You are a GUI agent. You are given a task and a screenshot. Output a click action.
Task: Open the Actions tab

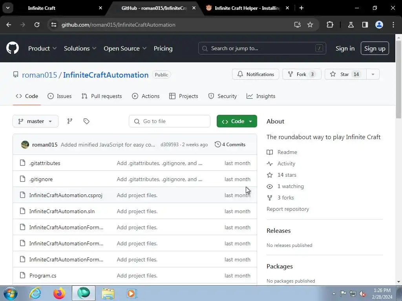click(146, 96)
